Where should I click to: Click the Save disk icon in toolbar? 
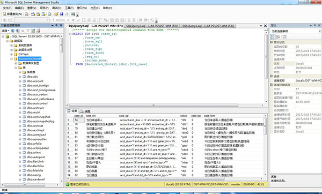(x=61, y=14)
